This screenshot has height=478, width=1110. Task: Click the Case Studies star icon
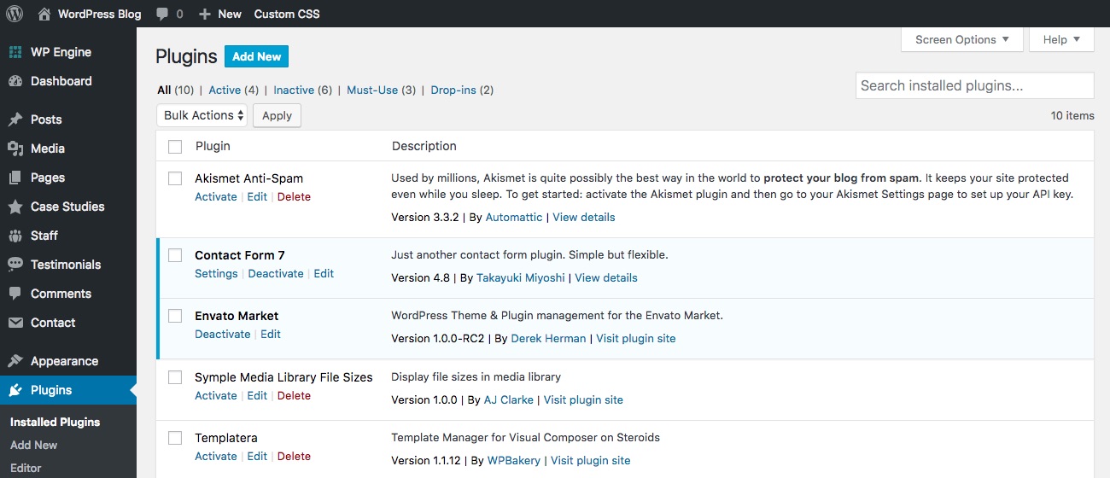click(x=15, y=207)
